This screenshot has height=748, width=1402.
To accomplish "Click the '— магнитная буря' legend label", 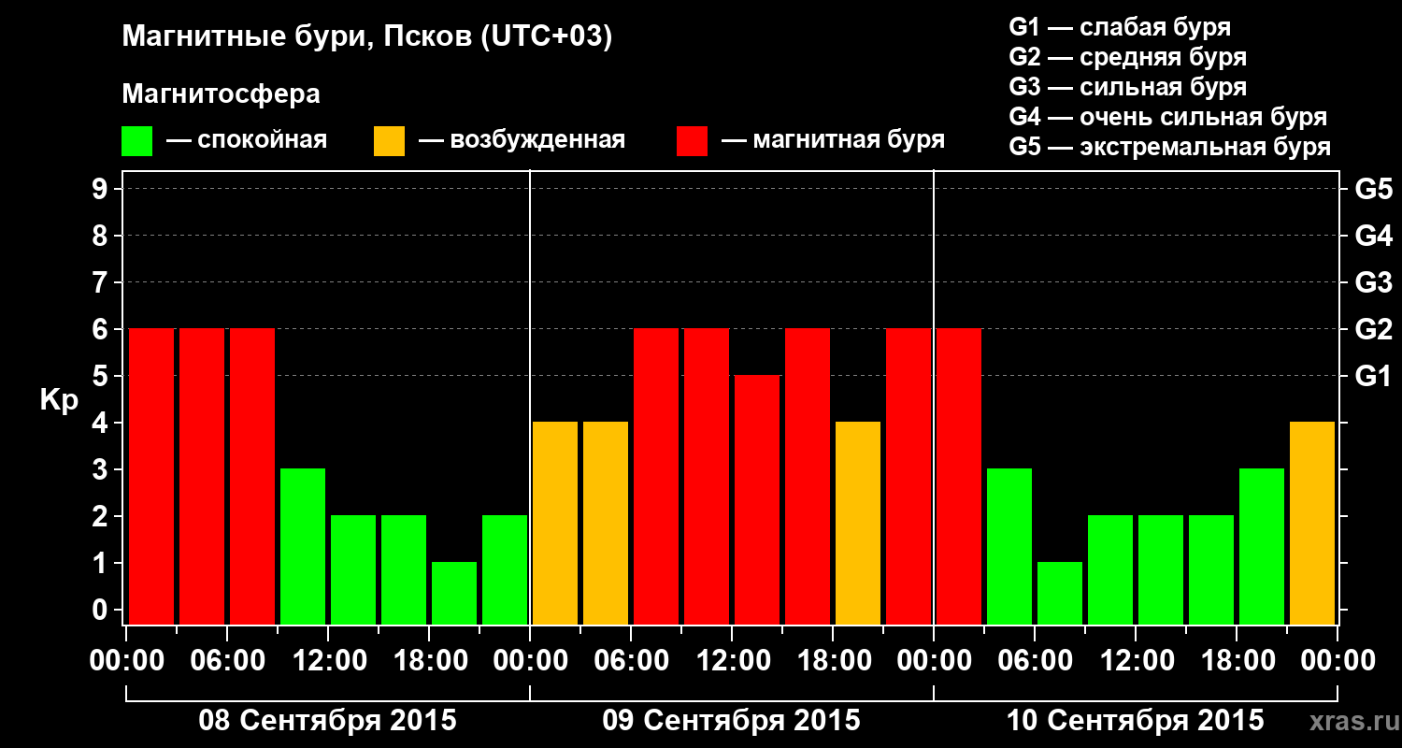I will 833,141.
